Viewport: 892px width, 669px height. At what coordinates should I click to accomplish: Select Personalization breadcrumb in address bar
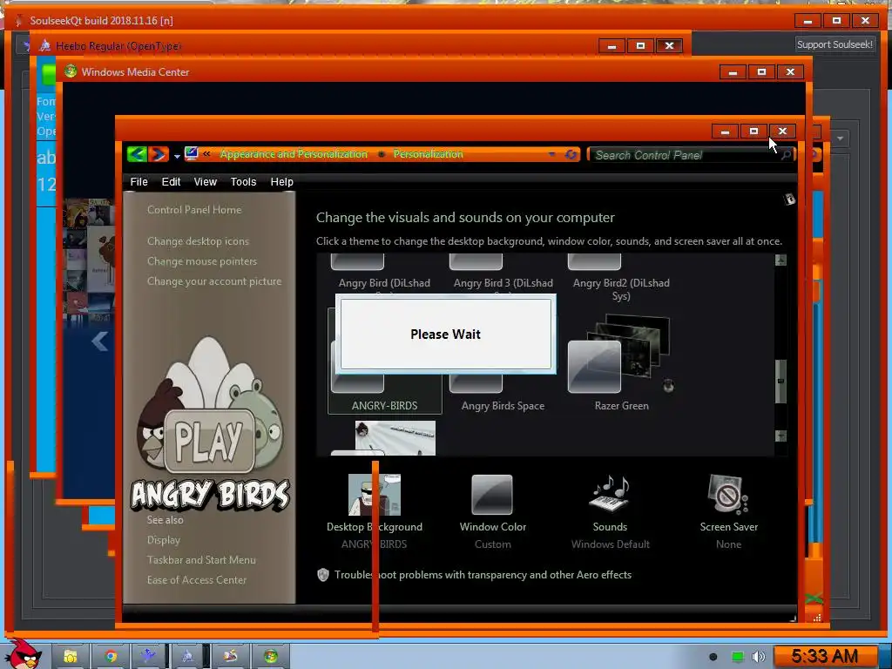point(428,154)
